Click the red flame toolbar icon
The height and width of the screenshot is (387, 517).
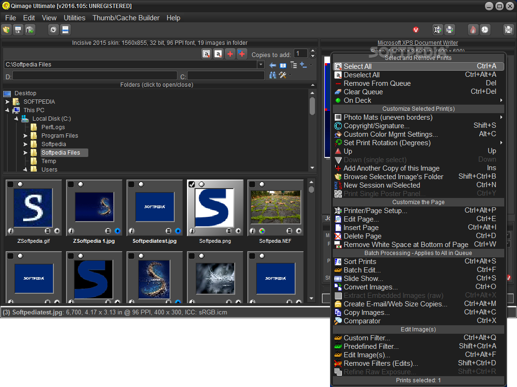(x=473, y=30)
